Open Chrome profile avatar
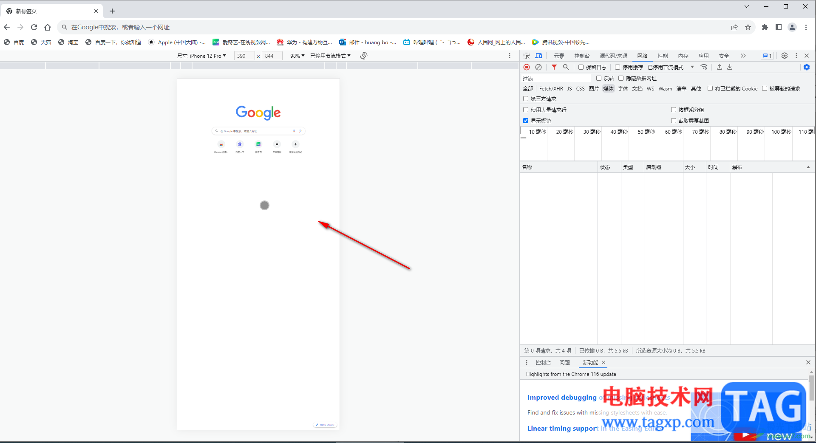The image size is (816, 443). coord(792,27)
